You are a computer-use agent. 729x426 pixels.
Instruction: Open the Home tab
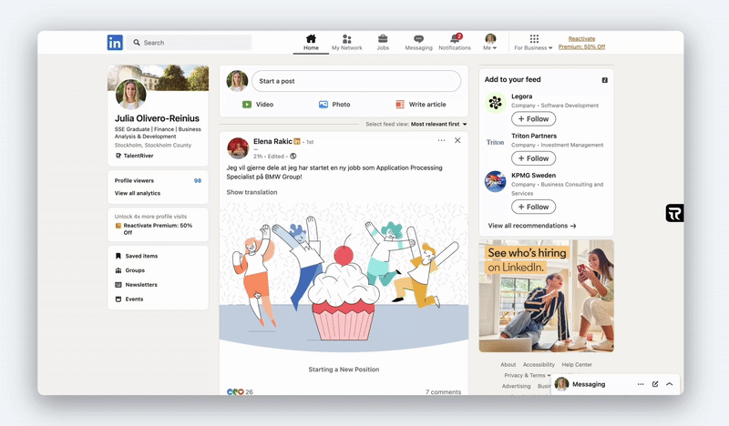[x=311, y=42]
